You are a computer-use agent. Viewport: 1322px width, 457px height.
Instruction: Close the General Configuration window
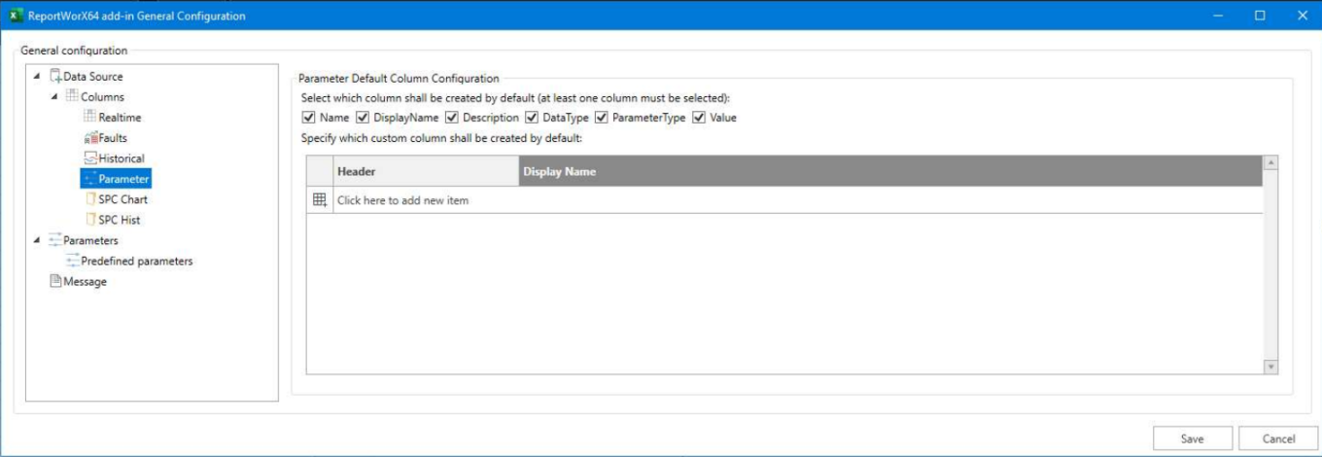coord(1302,16)
